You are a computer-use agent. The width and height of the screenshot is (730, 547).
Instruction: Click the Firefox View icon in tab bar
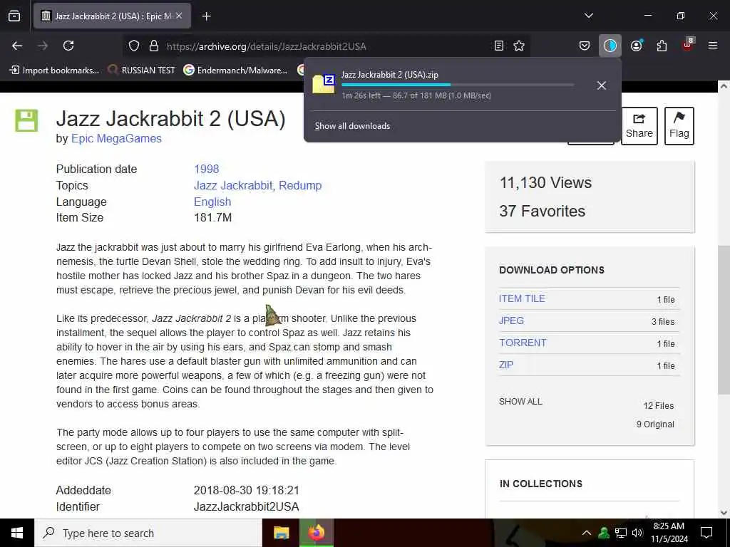14,16
